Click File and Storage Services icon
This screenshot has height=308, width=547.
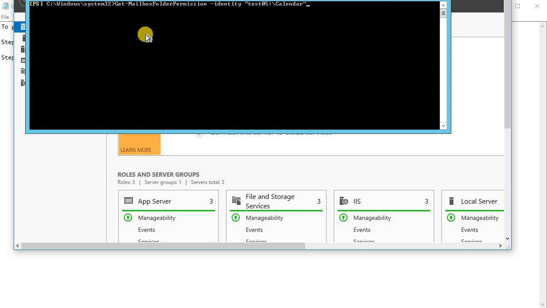[236, 201]
